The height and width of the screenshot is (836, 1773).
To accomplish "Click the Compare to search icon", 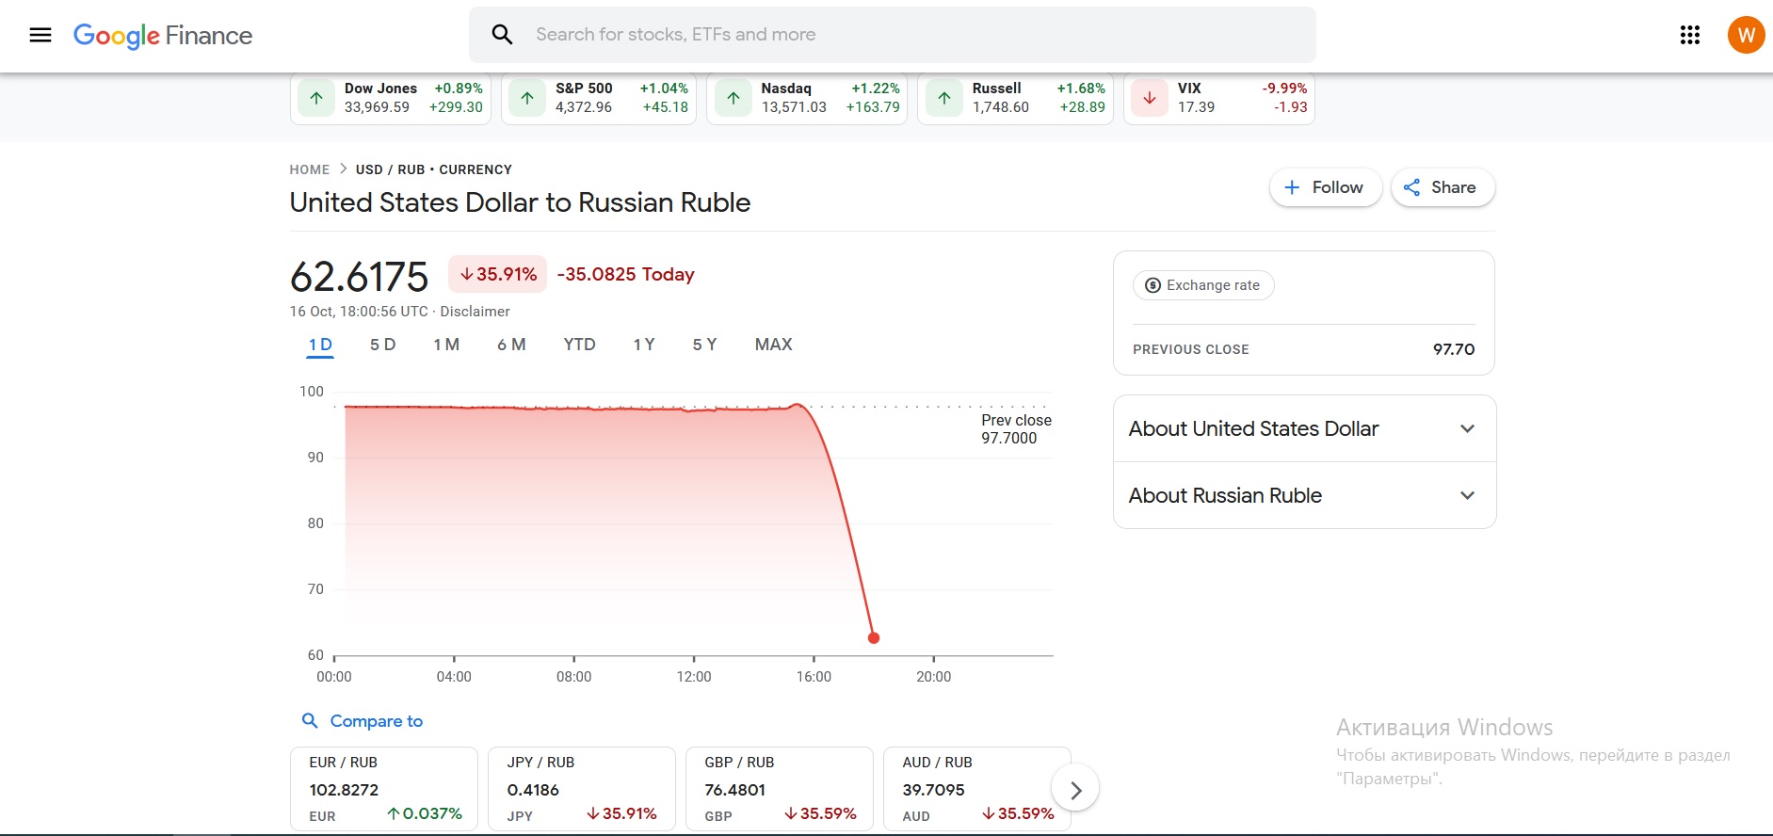I will (310, 720).
